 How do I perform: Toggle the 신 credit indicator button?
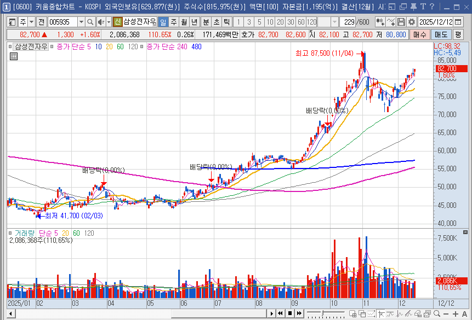point(118,22)
